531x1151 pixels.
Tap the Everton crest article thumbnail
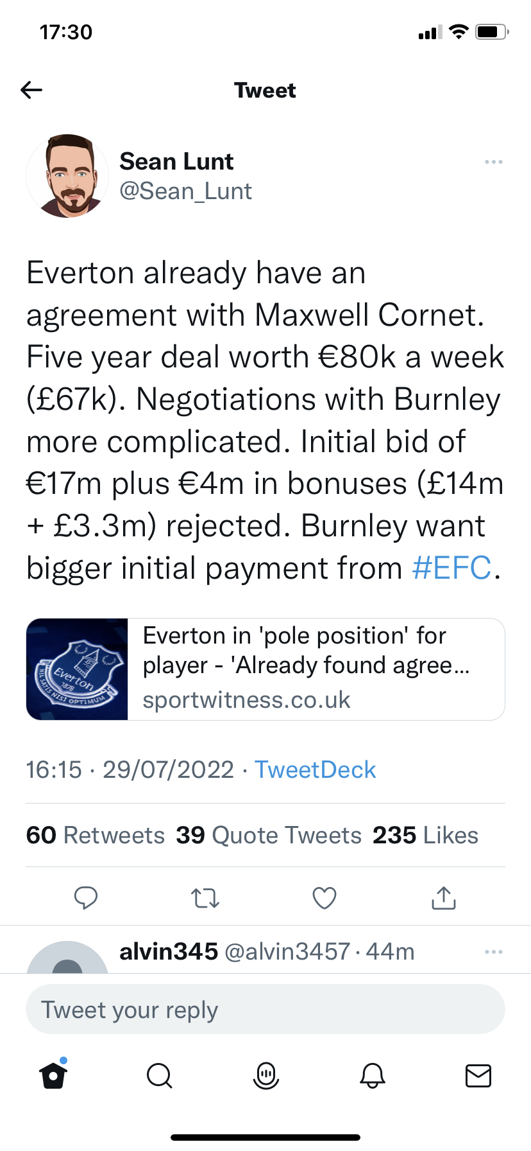point(78,669)
